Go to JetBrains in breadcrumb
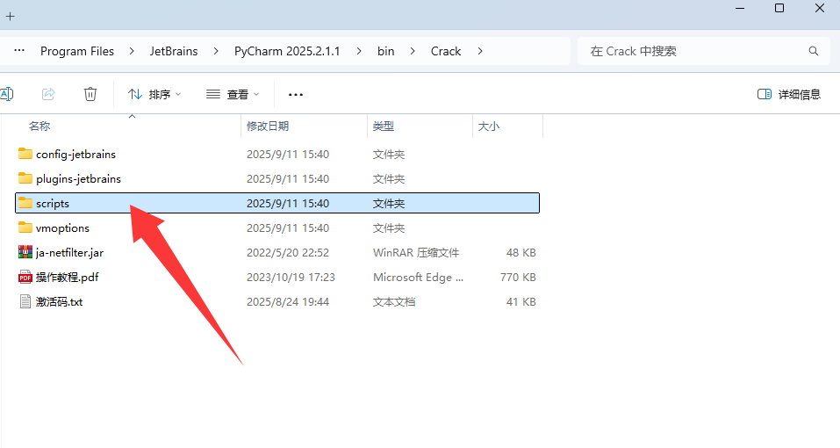The width and height of the screenshot is (840, 448). click(x=174, y=52)
